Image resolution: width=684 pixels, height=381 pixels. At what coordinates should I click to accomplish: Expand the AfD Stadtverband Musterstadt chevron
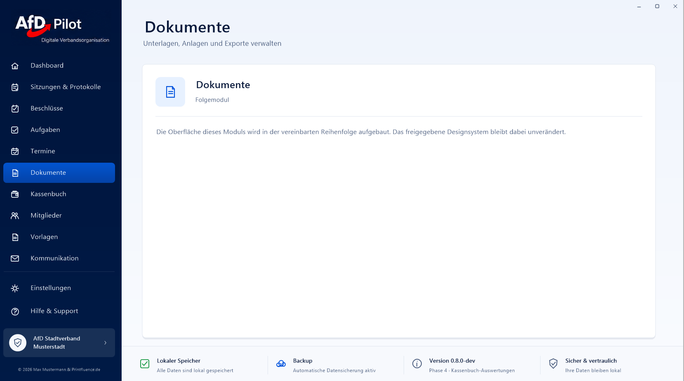tap(105, 343)
